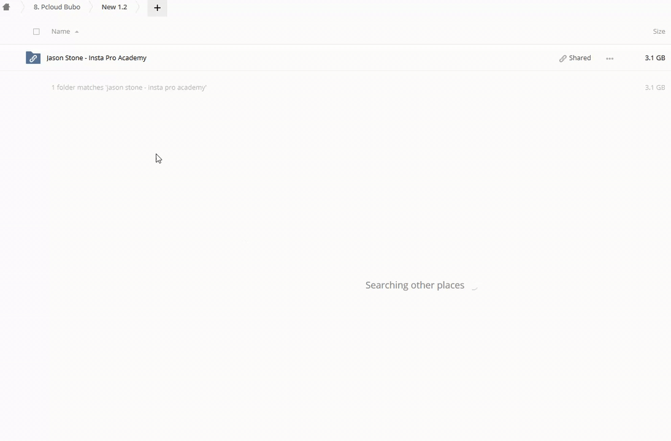Click the 'Searching other places' status text

(415, 285)
